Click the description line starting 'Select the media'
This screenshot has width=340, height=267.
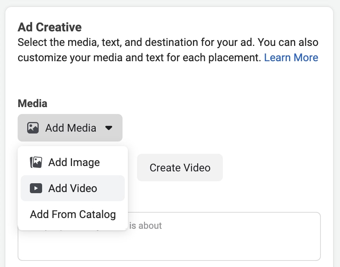pos(168,42)
